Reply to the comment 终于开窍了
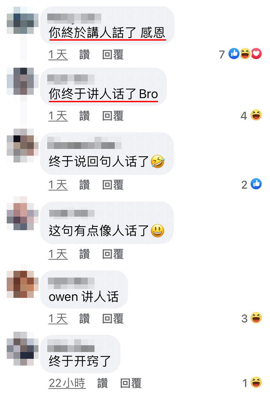 (x=131, y=383)
